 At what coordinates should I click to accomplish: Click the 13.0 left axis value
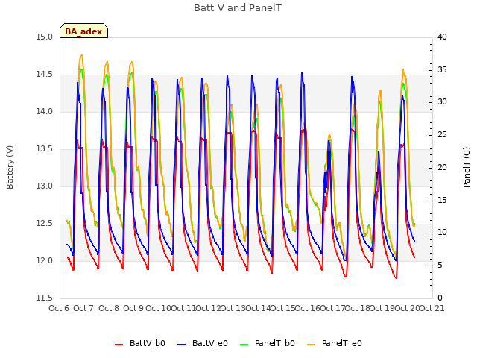coord(45,186)
